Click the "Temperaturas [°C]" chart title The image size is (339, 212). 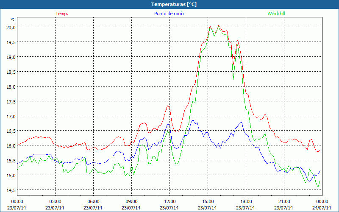(x=174, y=4)
